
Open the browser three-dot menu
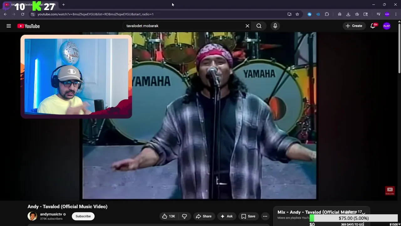point(396,14)
